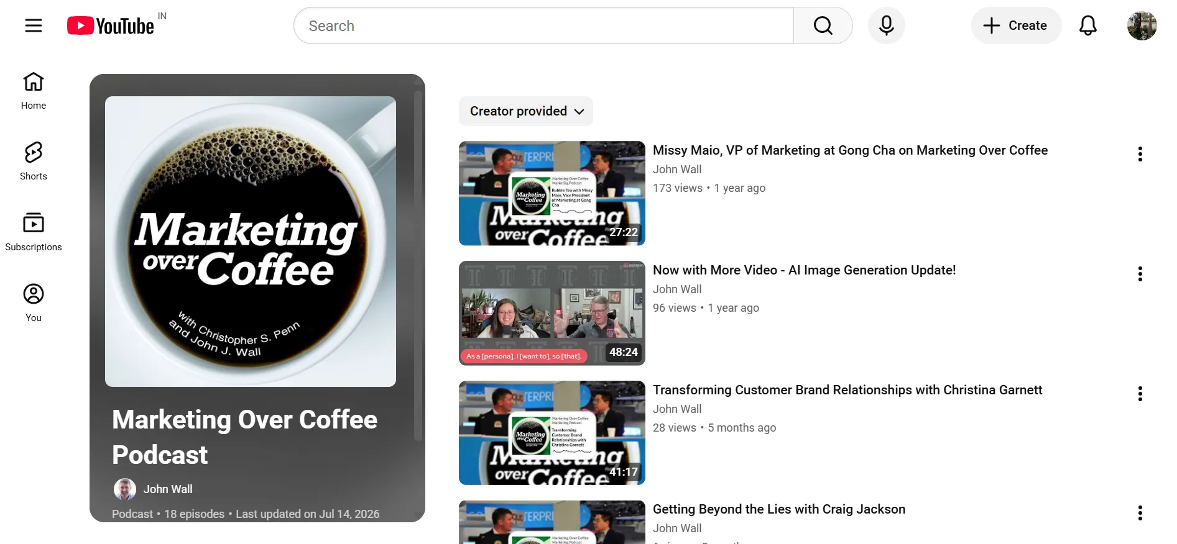
Task: Click '173 views' text
Action: pyautogui.click(x=678, y=188)
